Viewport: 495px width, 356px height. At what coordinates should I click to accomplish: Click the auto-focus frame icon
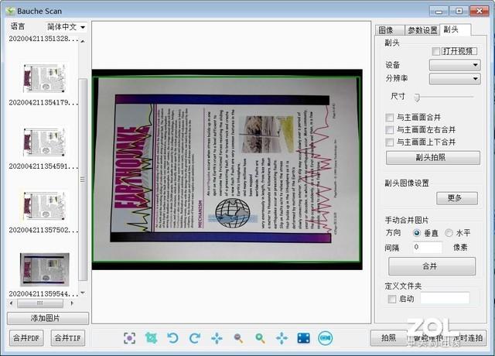[129, 338]
